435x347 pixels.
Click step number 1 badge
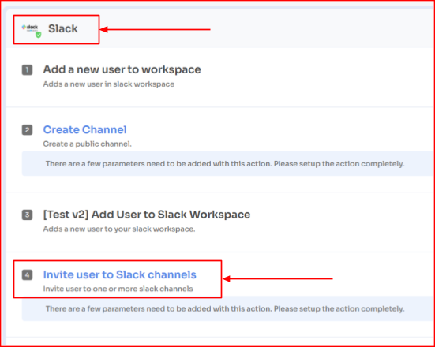tap(27, 70)
